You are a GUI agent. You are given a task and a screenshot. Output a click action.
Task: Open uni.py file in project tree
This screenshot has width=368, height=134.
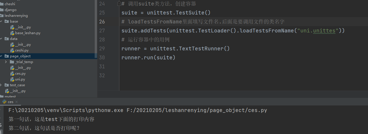tap(20, 79)
